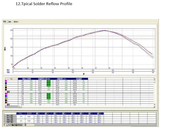Click the peak of the reflow temperature curve
Viewport: 176px width, 134px height.
[x=105, y=30]
